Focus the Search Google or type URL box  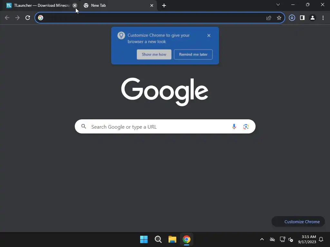coord(165,126)
